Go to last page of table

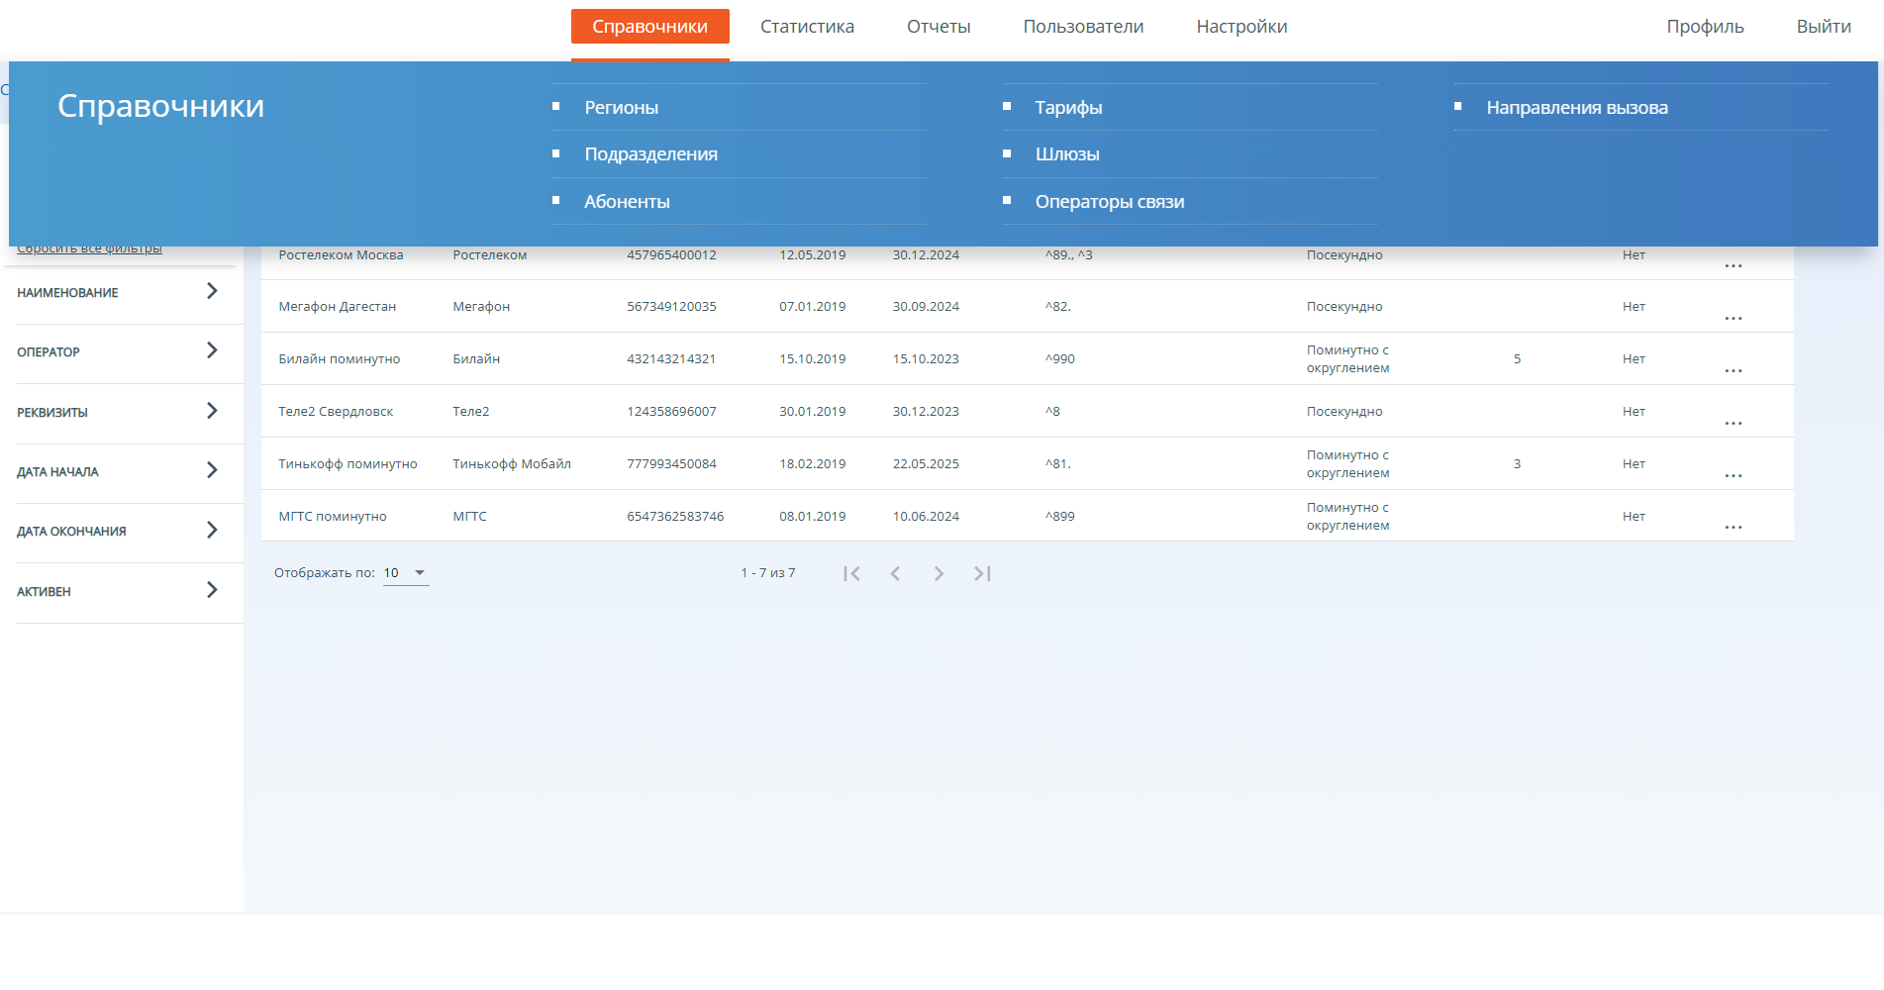[x=982, y=573]
